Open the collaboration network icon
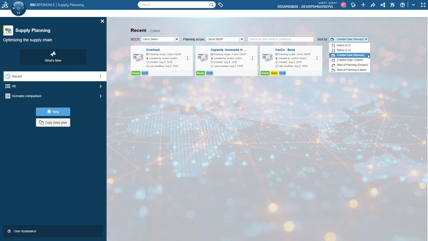This screenshot has height=241, width=428. (383, 5)
